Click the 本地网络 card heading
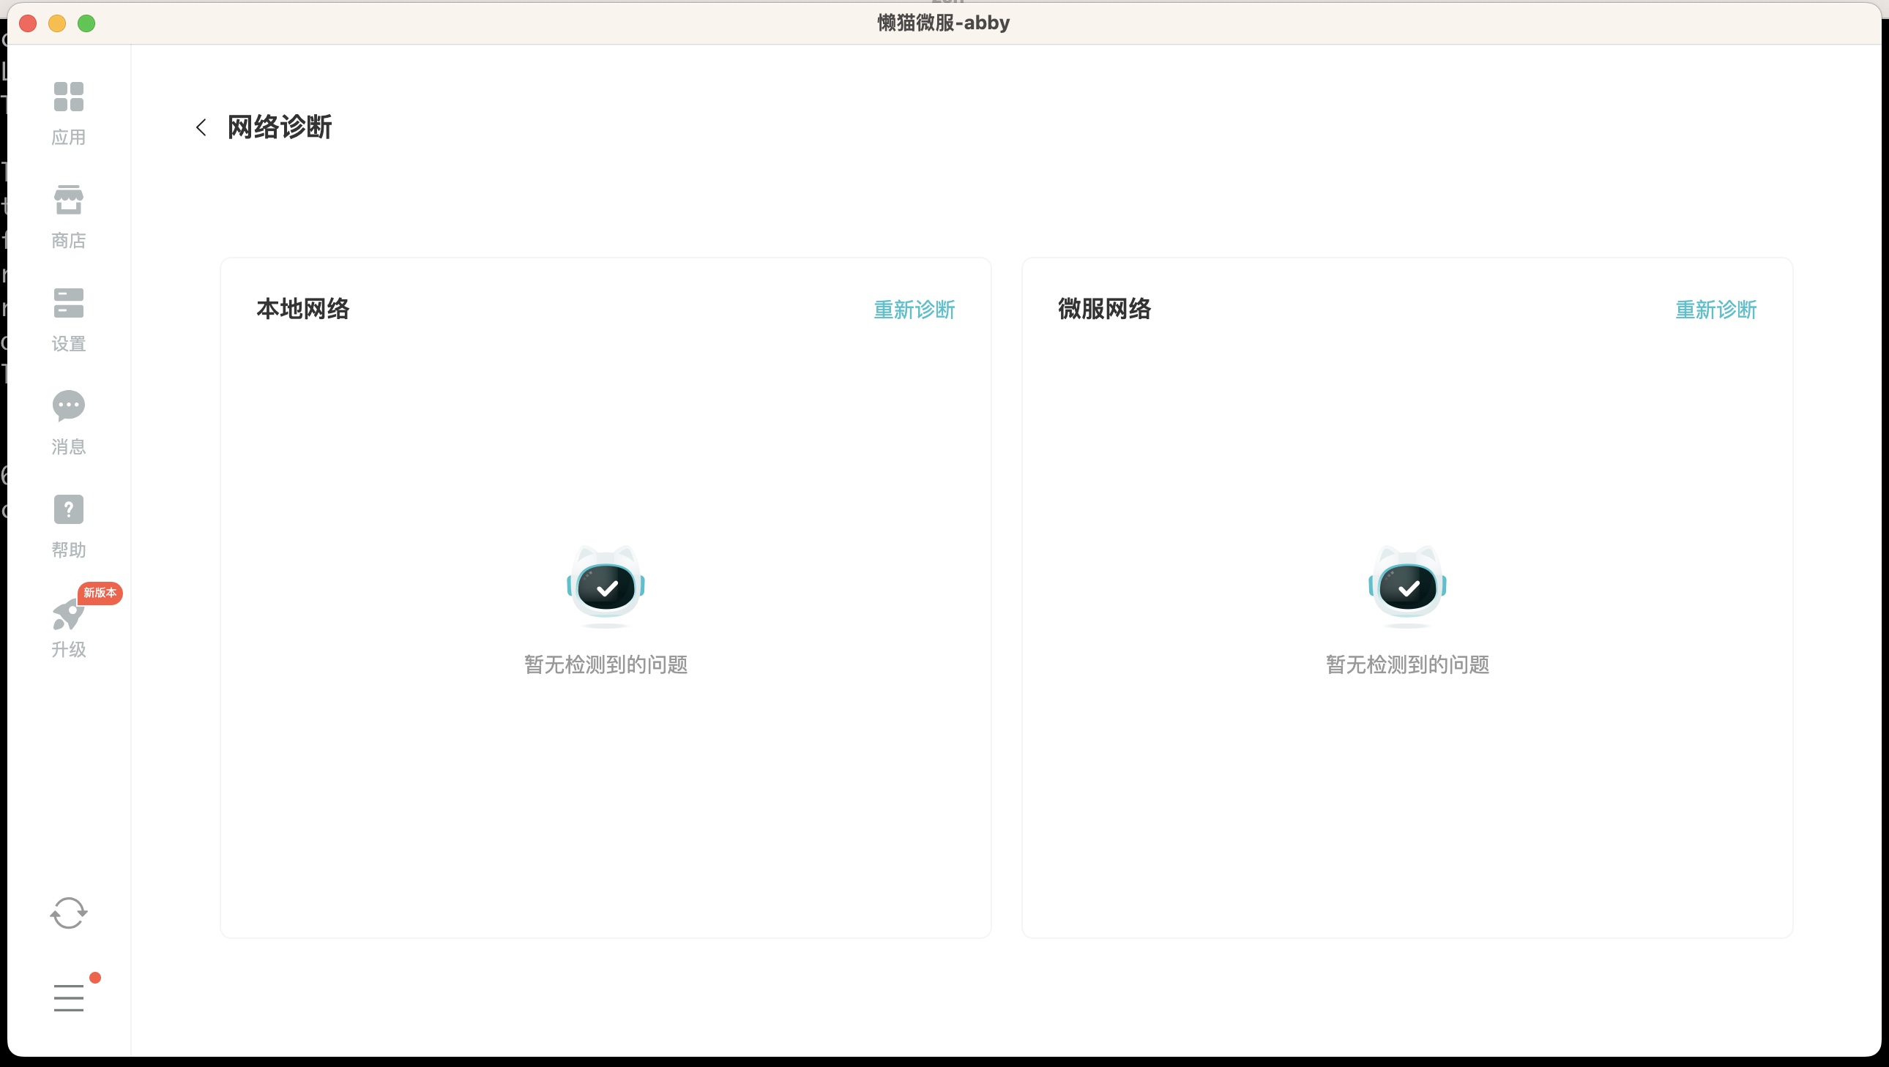1889x1067 pixels. [x=303, y=309]
